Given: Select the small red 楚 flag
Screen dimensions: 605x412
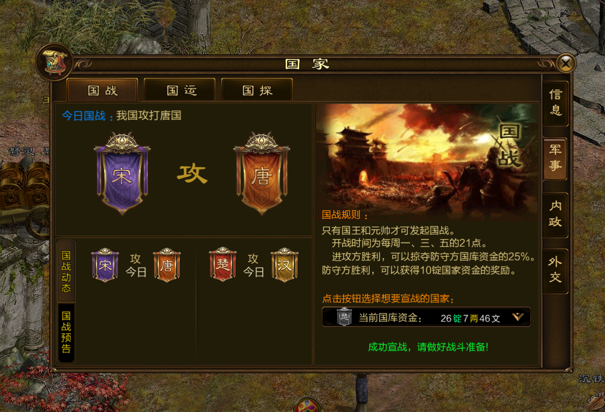Looking at the screenshot, I should coord(222,265).
